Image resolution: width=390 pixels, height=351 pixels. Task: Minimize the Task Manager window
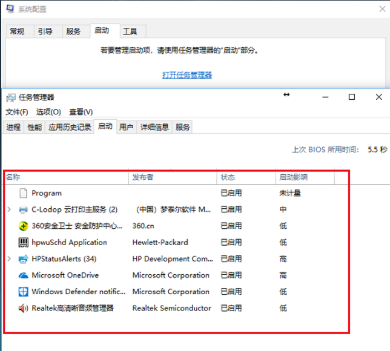tap(325, 97)
